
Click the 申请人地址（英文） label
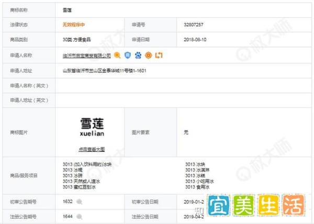click(29, 100)
